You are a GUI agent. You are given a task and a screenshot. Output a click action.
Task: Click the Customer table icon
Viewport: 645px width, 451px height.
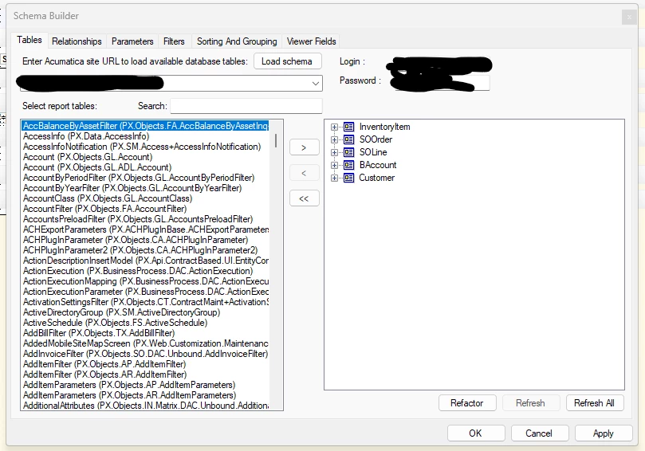coord(349,178)
